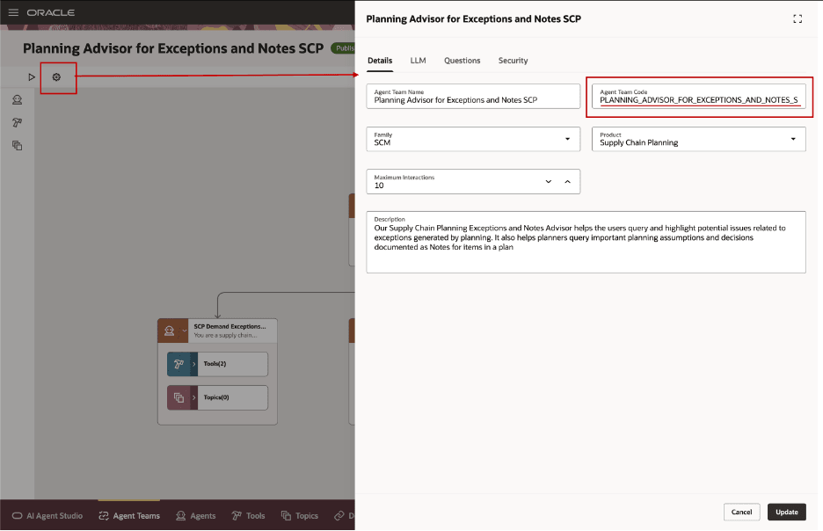
Task: Expand the Topics(0) chevron in agent node
Action: click(193, 397)
